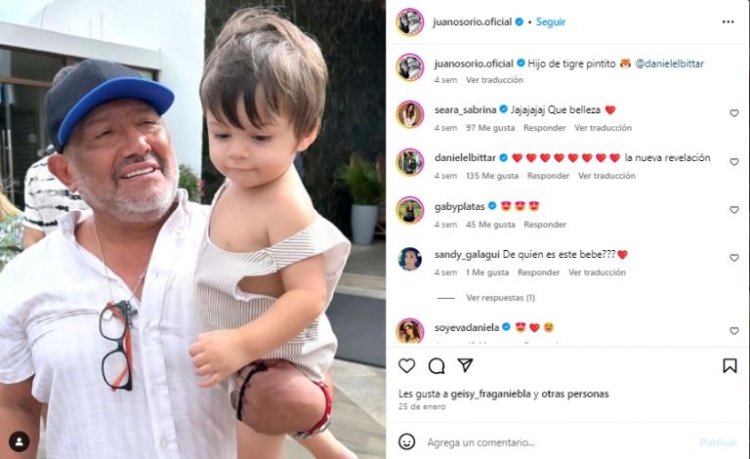
Task: Like gabyplatas's comment
Action: (733, 210)
